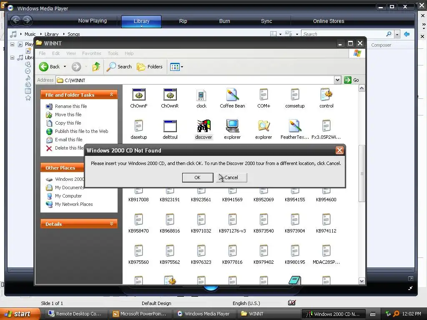Open the Tools menu in WINNT window
The image size is (427, 320).
(113, 53)
